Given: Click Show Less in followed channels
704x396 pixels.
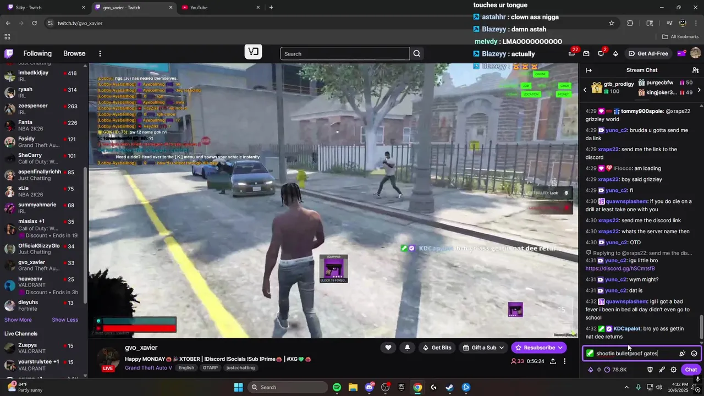Looking at the screenshot, I should tap(65, 320).
